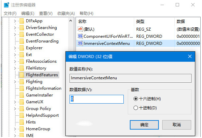Select the EventForwarding tree item
This screenshot has width=202, height=138.
point(42,41)
